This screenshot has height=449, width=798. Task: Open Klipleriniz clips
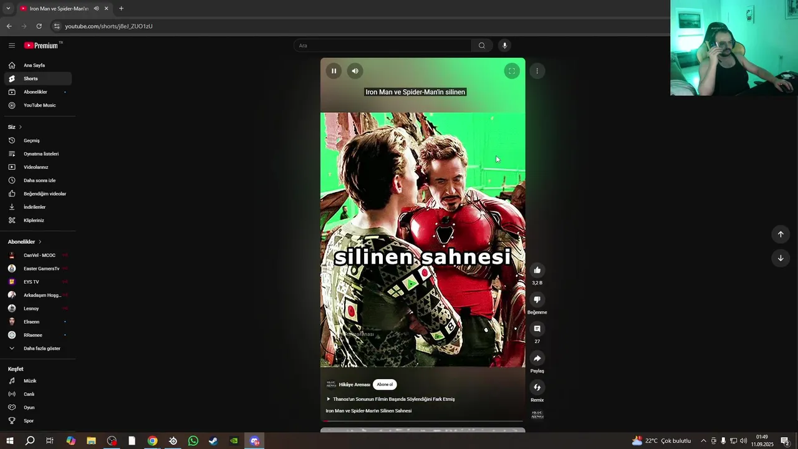coord(37,220)
